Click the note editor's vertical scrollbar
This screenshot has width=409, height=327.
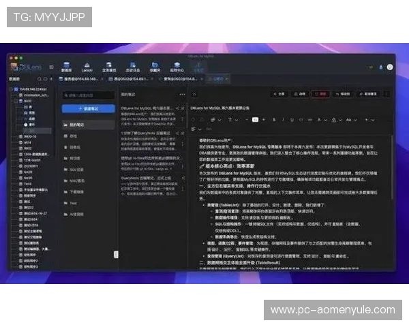tap(392, 168)
